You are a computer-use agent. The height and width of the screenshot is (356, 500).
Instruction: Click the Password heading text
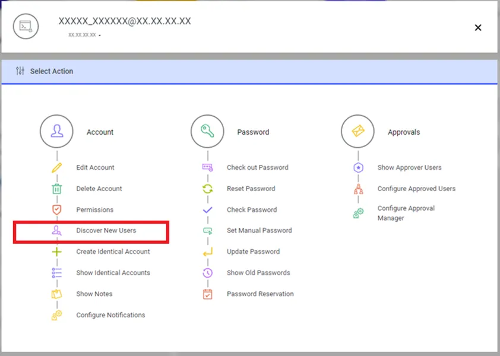tap(253, 132)
